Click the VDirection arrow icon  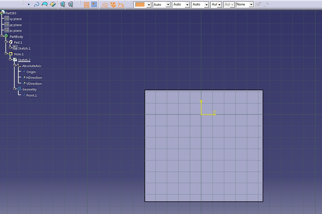click(x=24, y=83)
